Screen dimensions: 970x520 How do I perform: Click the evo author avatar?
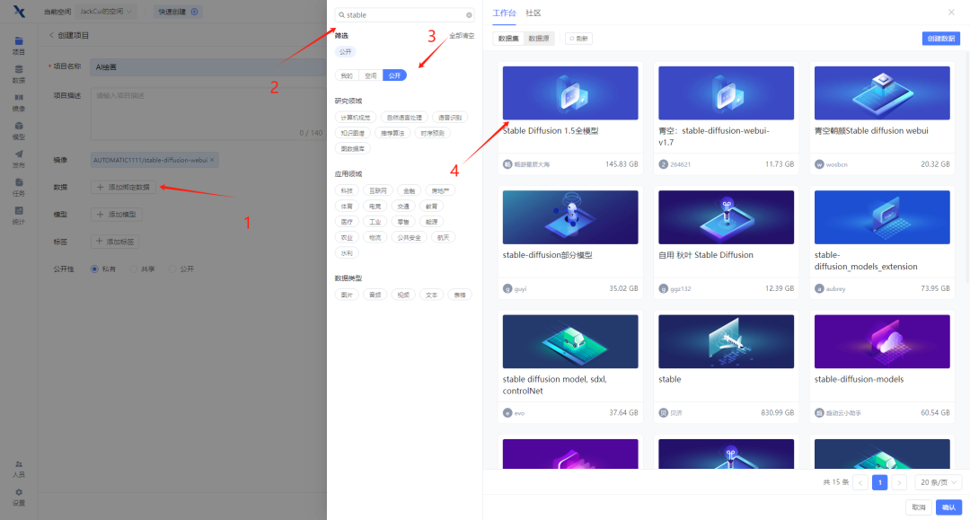[507, 413]
